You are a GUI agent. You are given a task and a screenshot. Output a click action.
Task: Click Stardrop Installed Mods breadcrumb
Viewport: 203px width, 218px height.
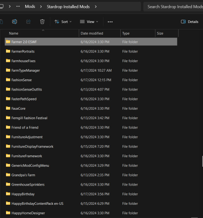[68, 7]
